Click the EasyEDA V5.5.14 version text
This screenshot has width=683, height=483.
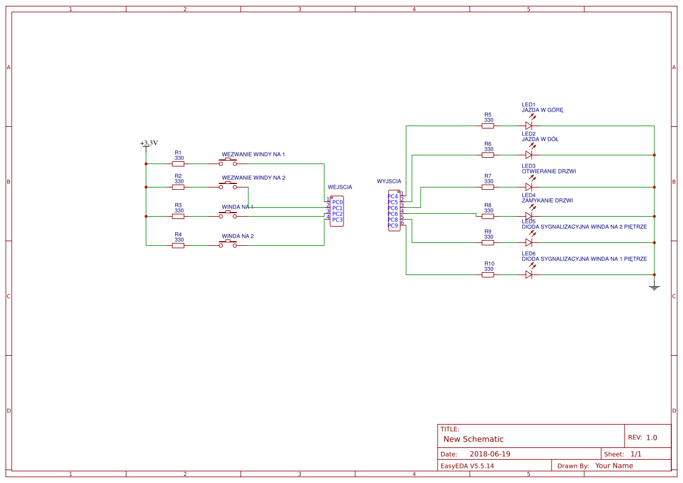pos(467,466)
